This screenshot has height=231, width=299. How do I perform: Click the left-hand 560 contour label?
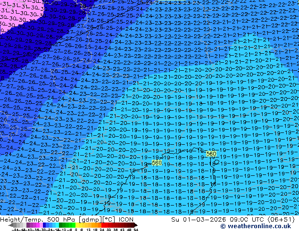coord(157,163)
